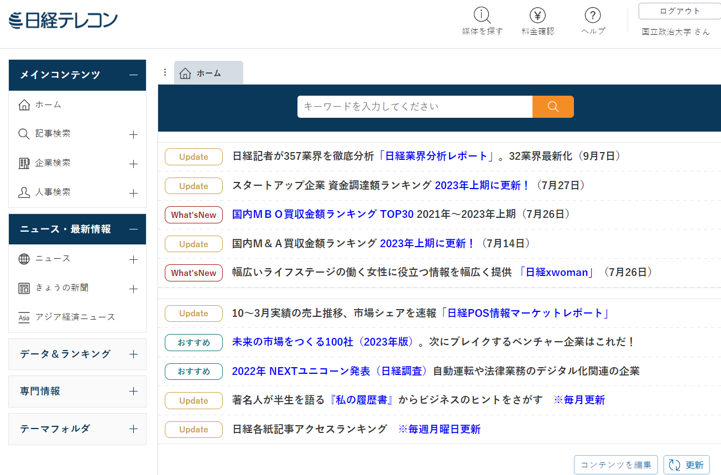Open アジア経済ニュース sidebar item
Image resolution: width=721 pixels, height=475 pixels.
[x=75, y=317]
